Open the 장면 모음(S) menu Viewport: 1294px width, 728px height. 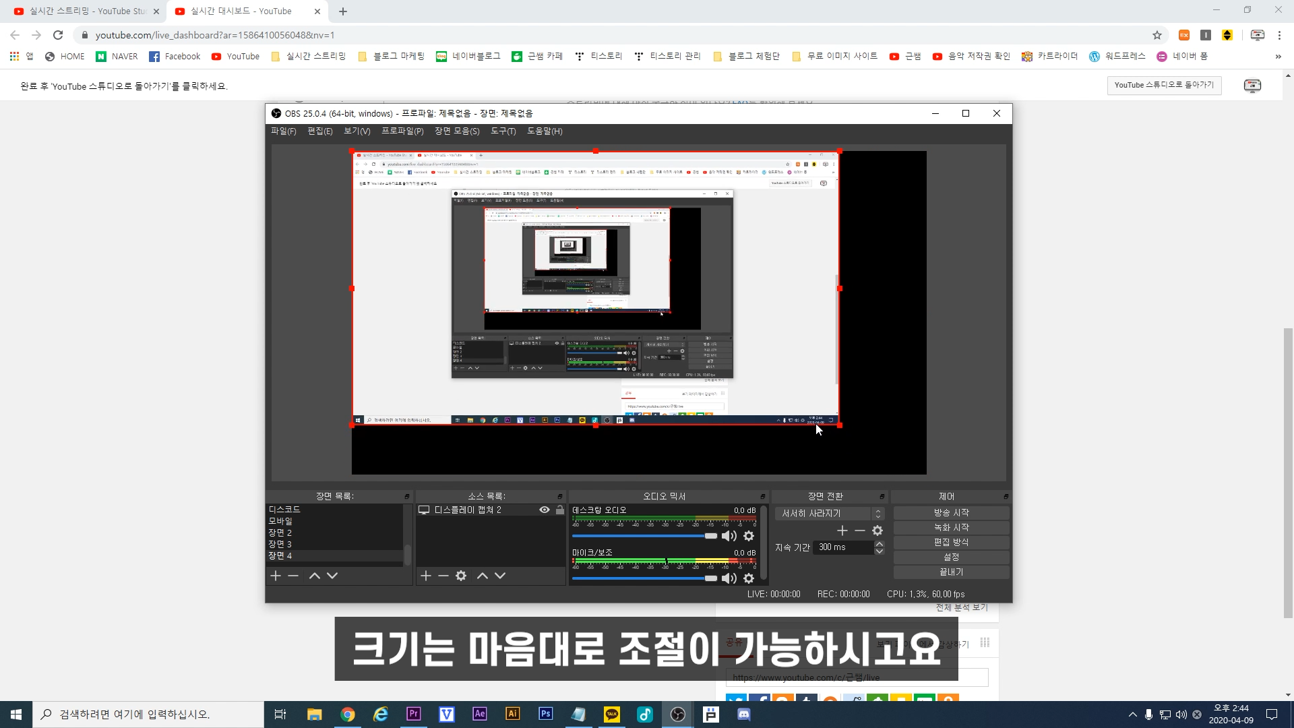[457, 131]
